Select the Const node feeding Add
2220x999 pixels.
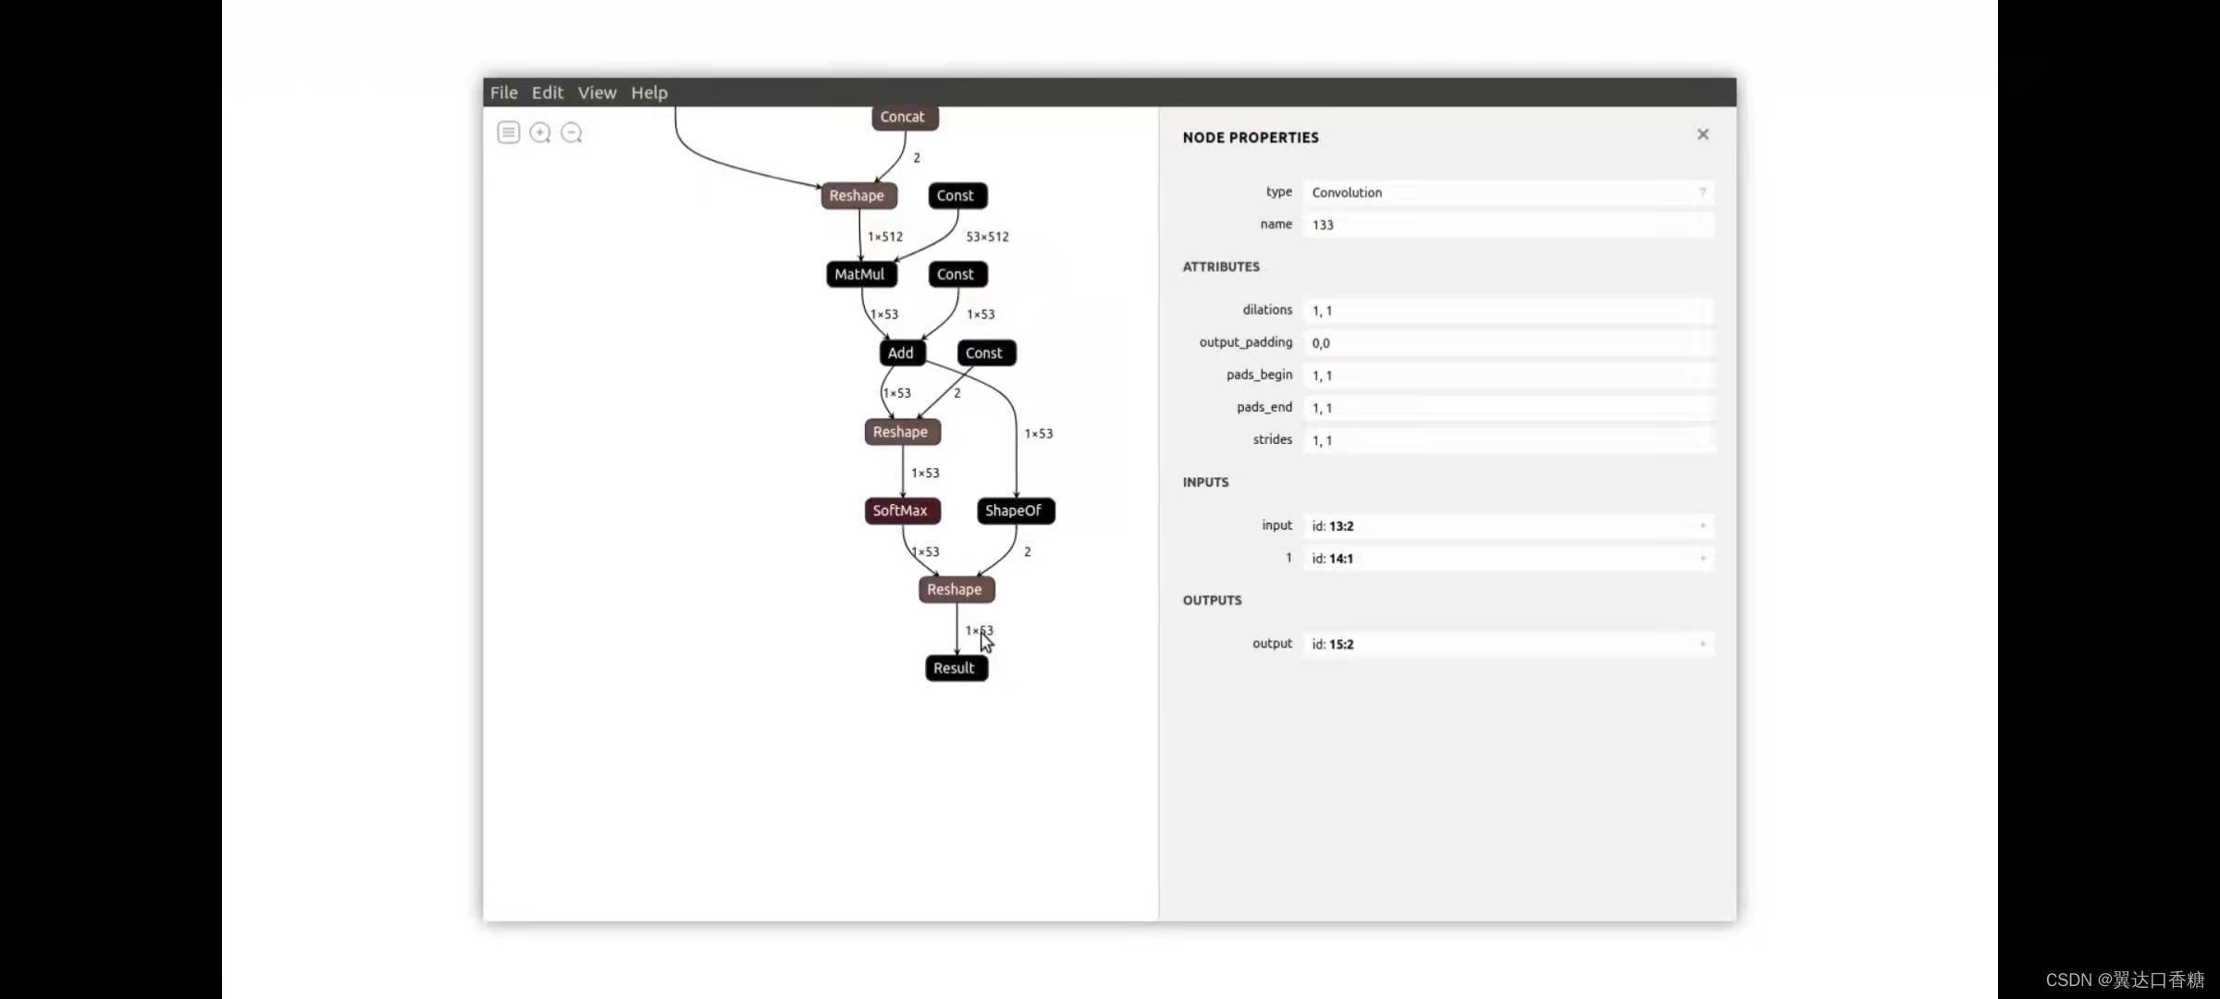coord(957,274)
